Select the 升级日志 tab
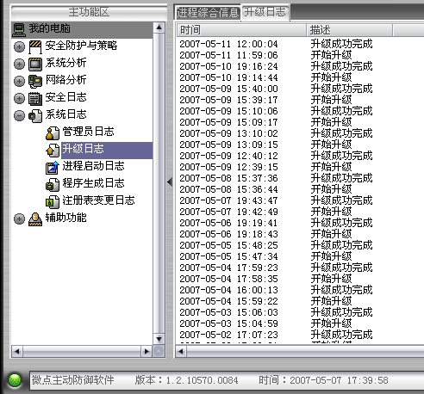The height and width of the screenshot is (394, 424). [265, 12]
